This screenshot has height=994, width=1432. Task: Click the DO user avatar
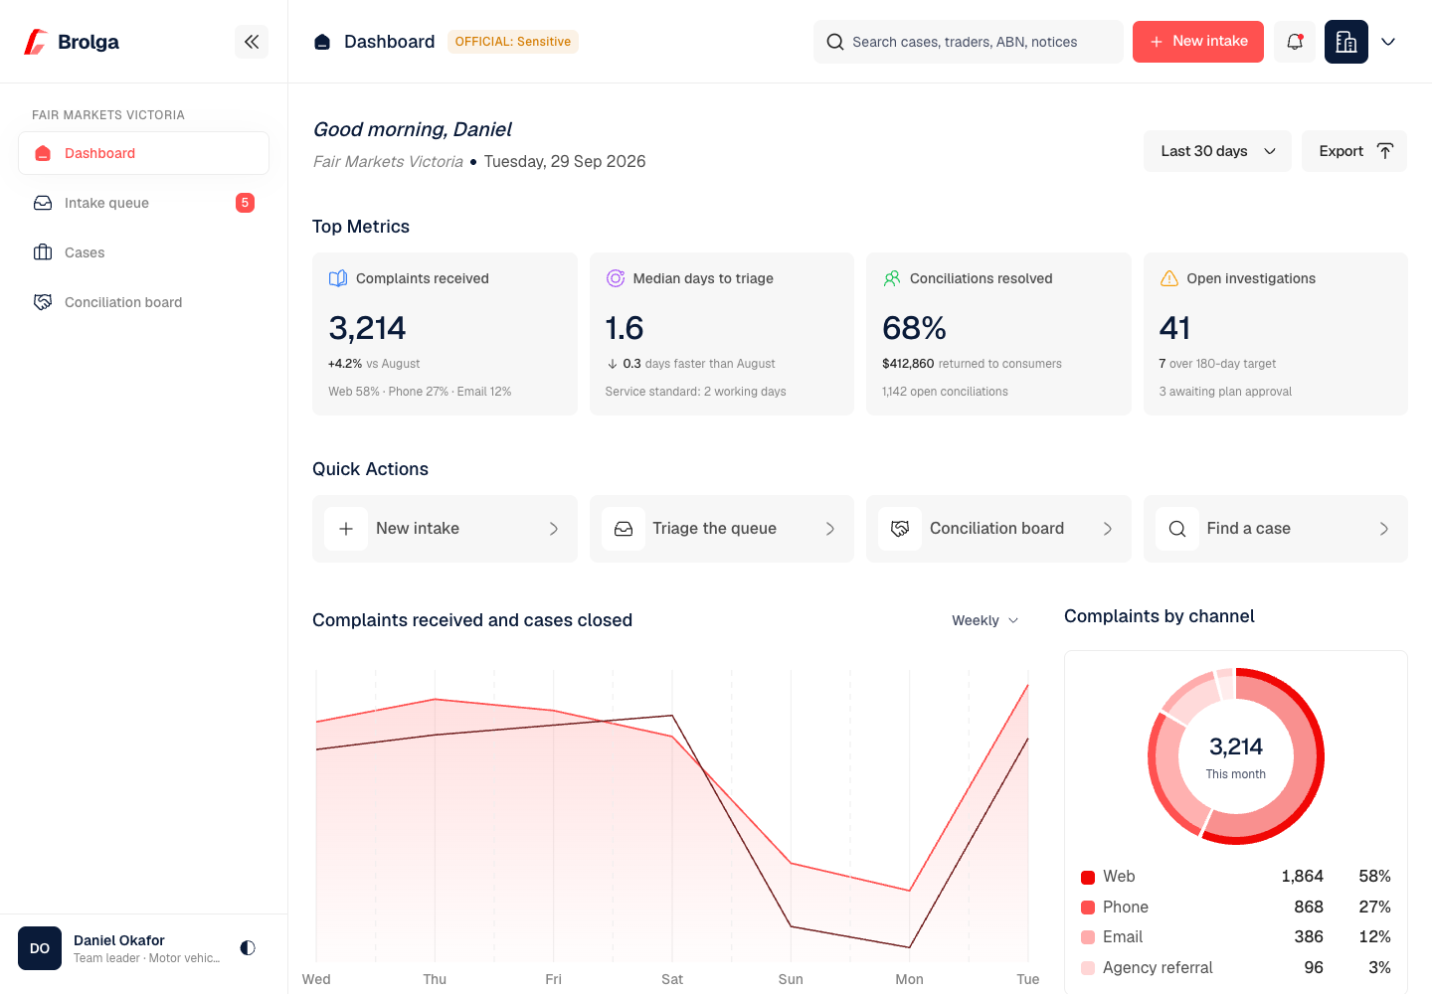tap(40, 948)
